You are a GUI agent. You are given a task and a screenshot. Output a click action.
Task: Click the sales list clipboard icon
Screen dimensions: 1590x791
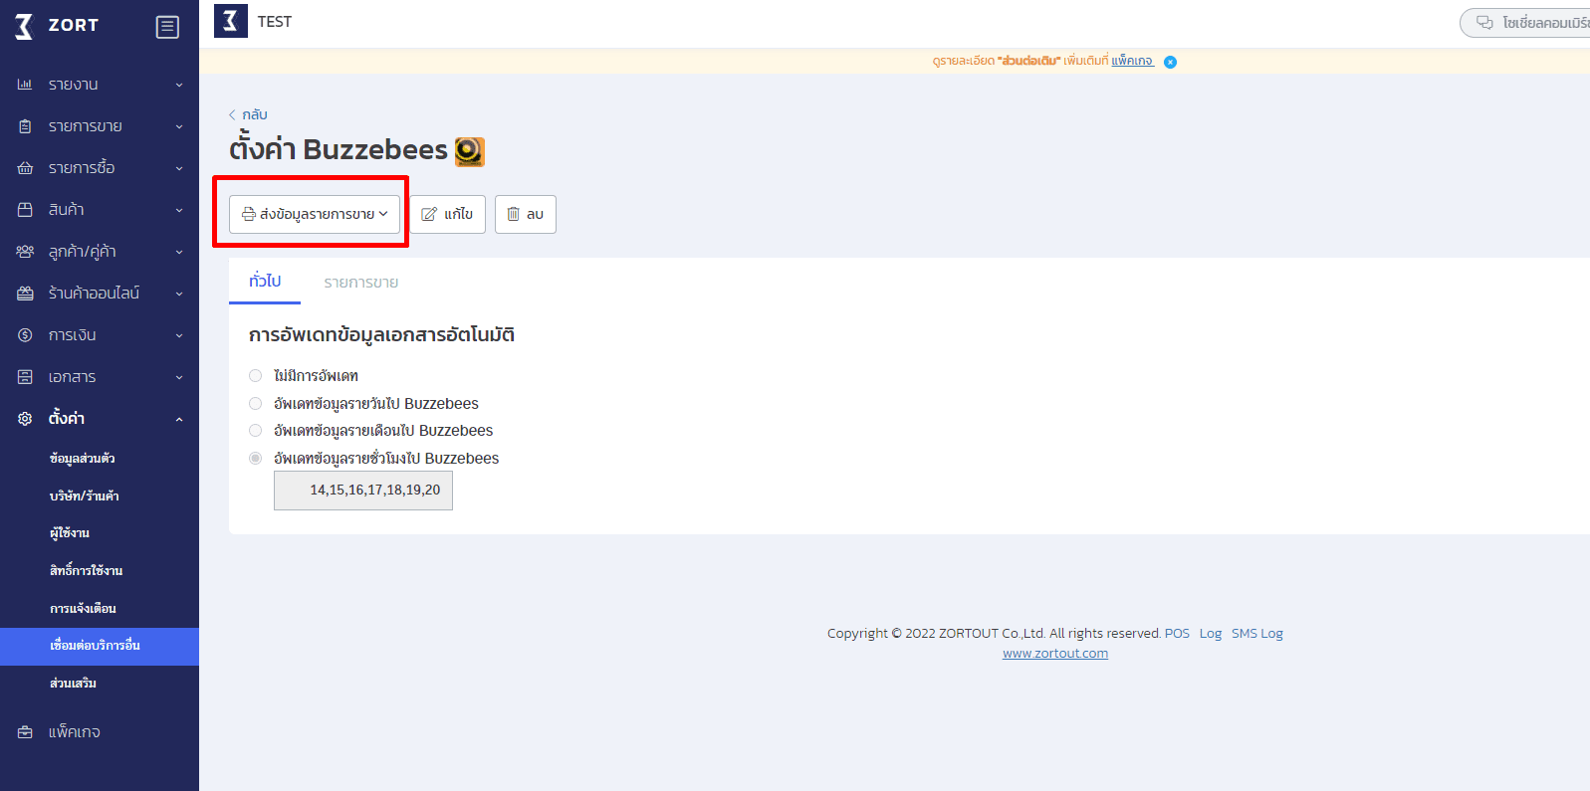[25, 126]
